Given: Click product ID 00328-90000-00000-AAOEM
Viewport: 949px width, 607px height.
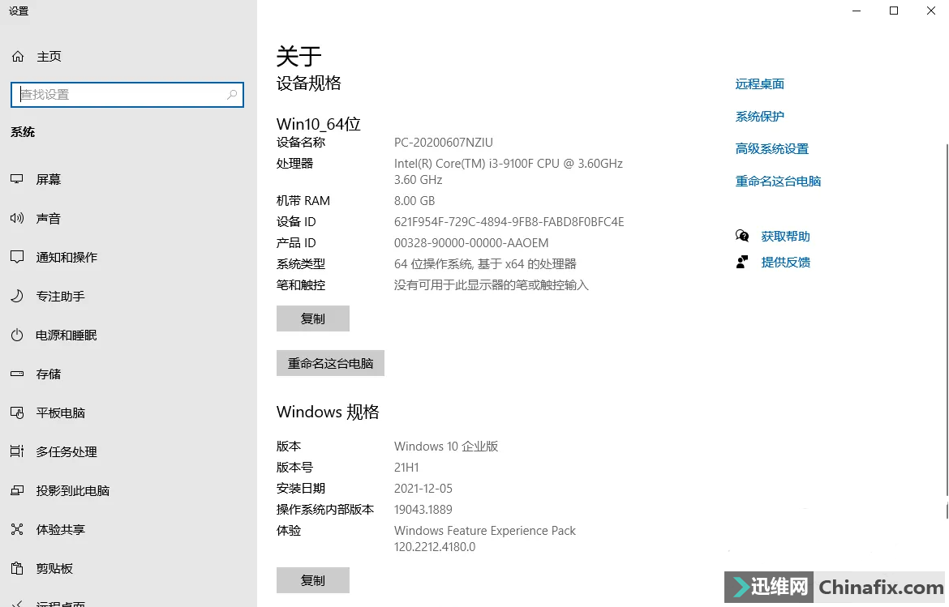Looking at the screenshot, I should pyautogui.click(x=471, y=242).
